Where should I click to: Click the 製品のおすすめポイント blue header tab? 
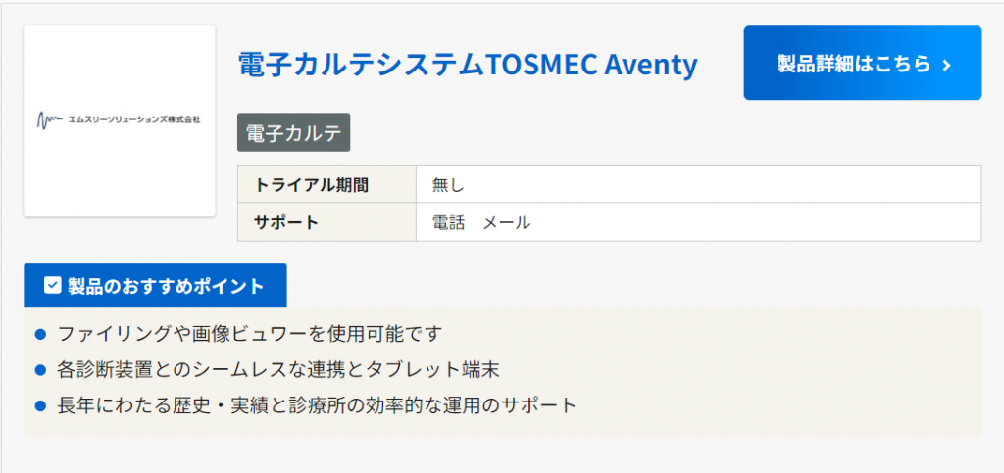pyautogui.click(x=155, y=286)
